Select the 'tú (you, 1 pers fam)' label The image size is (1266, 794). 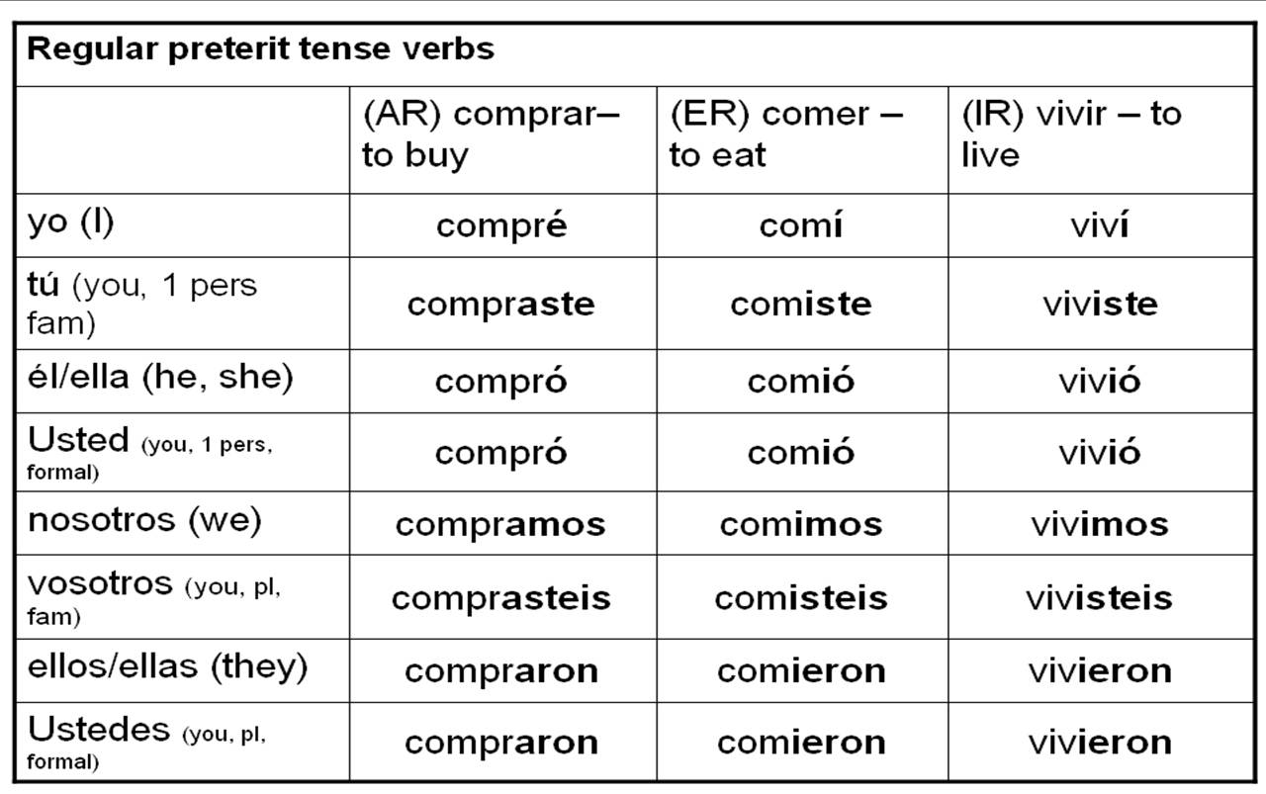coord(142,304)
